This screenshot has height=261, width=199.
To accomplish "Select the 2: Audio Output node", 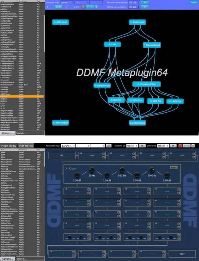I will click(x=137, y=123).
